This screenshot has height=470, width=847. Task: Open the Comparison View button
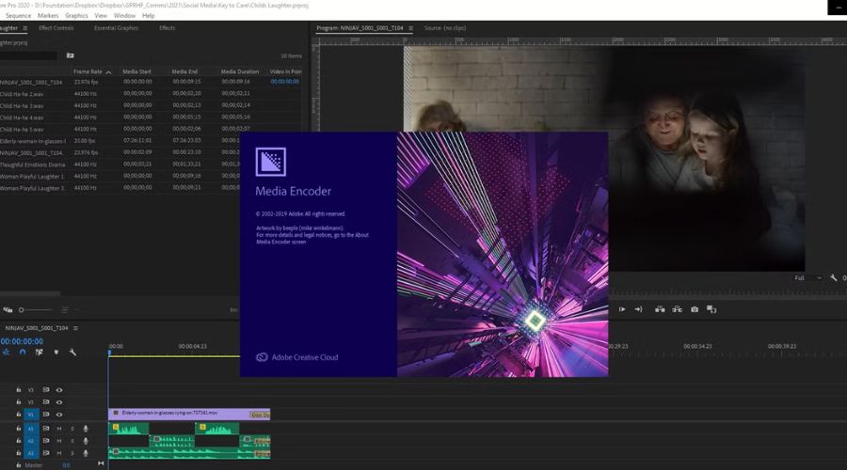pyautogui.click(x=711, y=309)
